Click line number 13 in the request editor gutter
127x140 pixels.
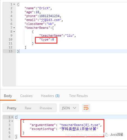[10, 51]
